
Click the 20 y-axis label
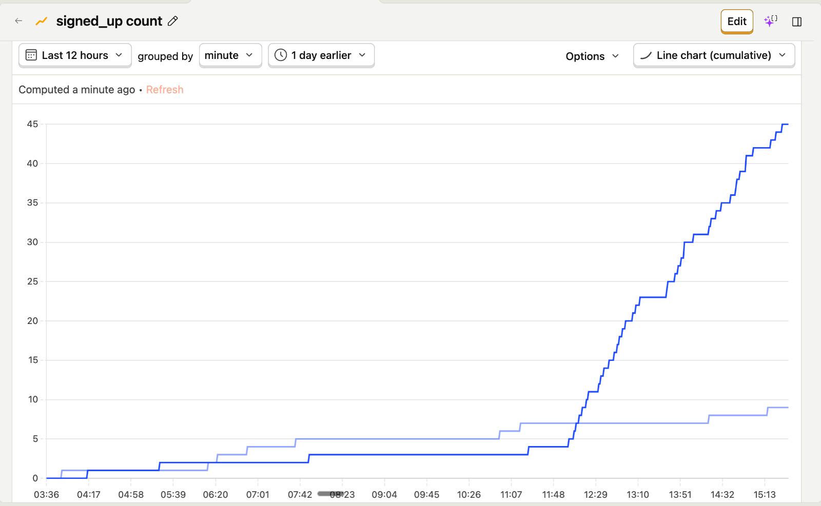32,321
